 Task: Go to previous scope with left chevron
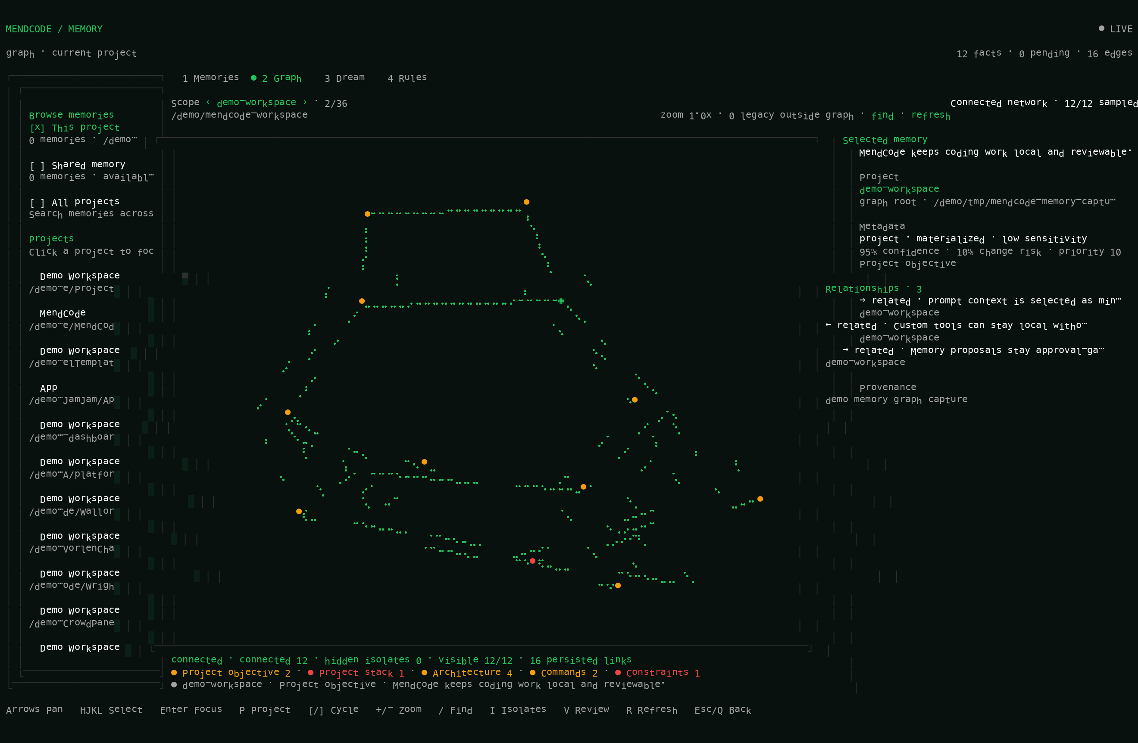tap(208, 102)
